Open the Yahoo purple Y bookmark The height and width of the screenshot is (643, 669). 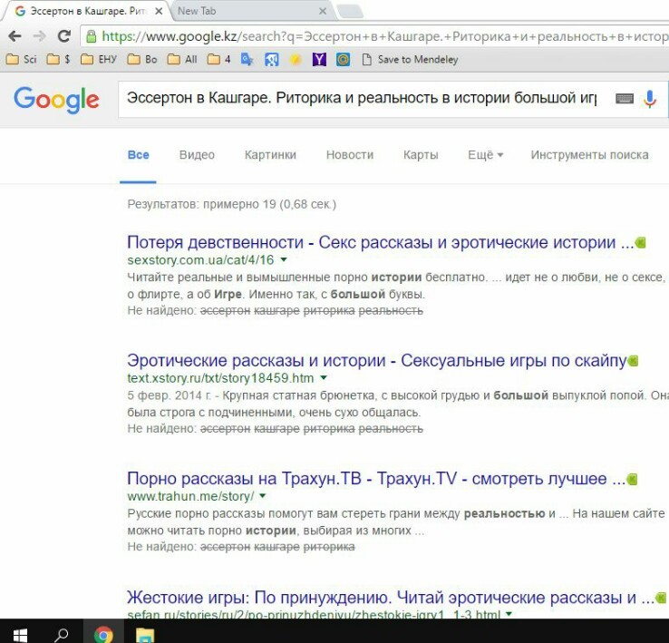[319, 59]
